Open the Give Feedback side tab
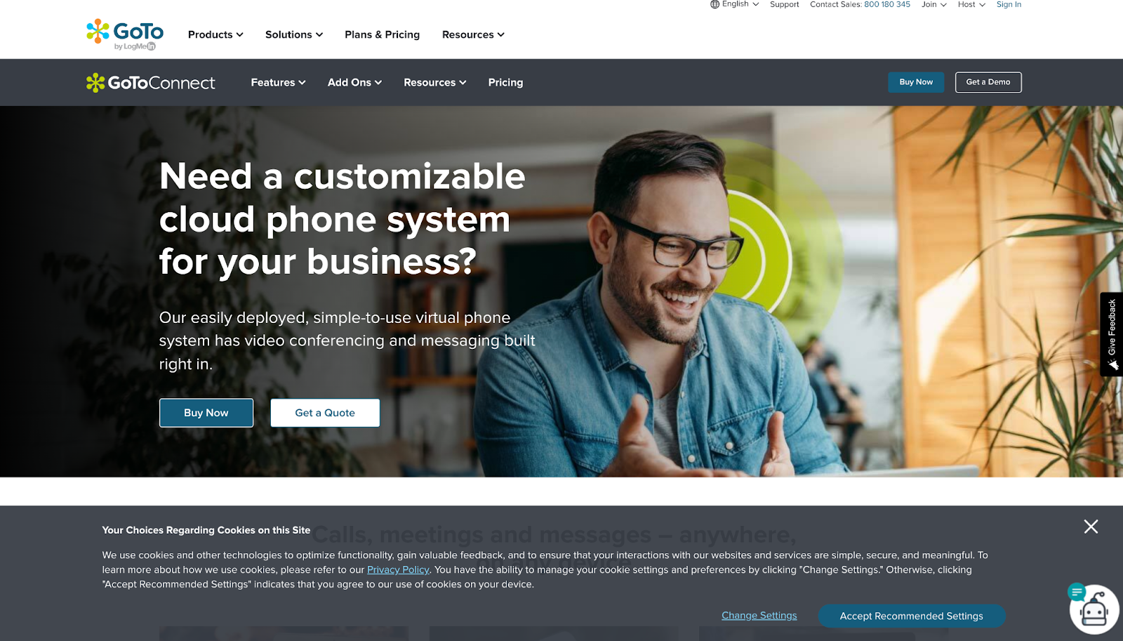Viewport: 1123px width, 641px height. [x=1112, y=334]
